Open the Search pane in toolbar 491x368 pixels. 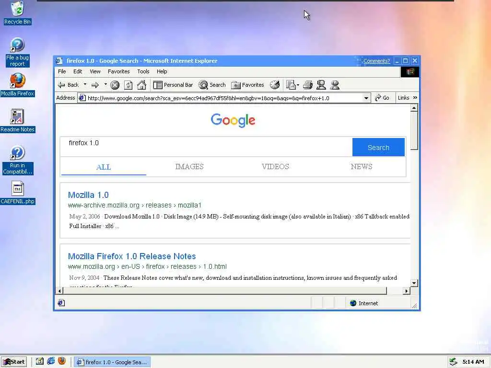point(212,85)
